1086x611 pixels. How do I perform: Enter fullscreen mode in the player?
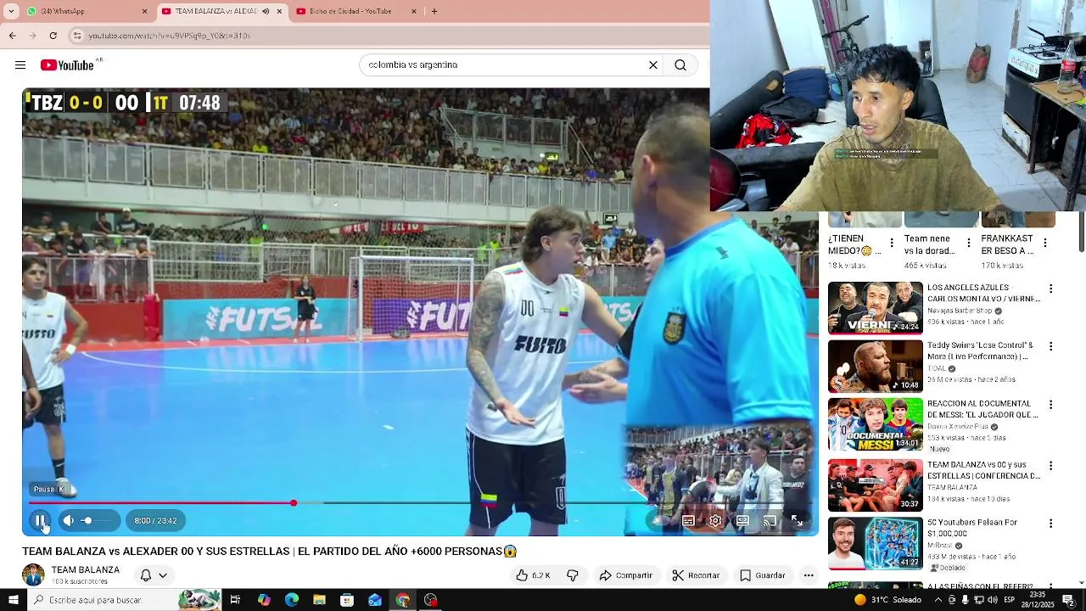click(x=797, y=521)
